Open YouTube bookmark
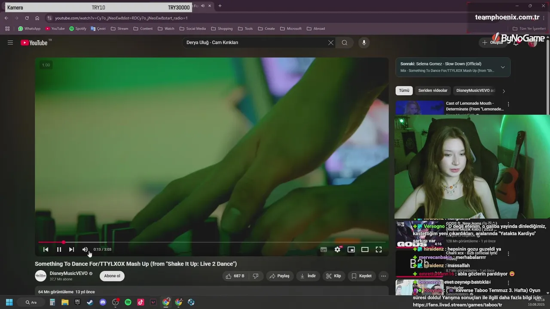 (55, 29)
